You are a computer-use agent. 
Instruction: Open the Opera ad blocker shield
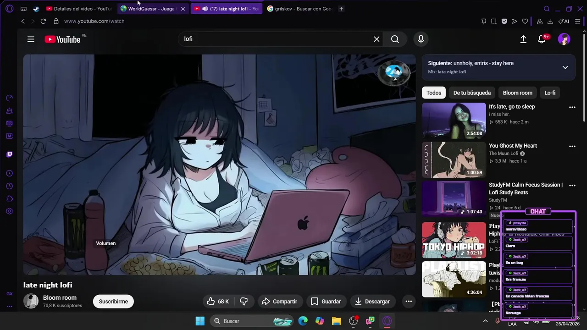[504, 21]
